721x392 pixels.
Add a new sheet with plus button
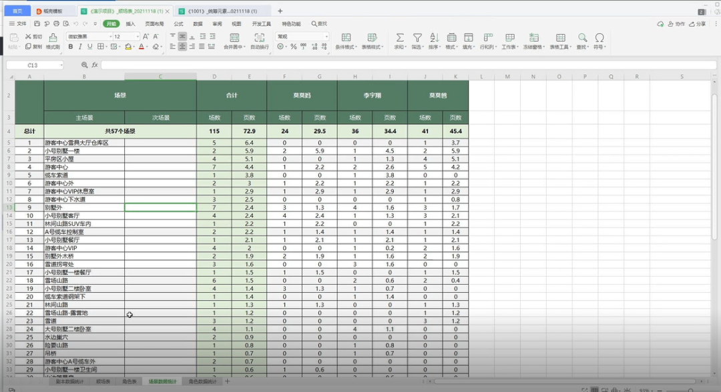pyautogui.click(x=227, y=381)
